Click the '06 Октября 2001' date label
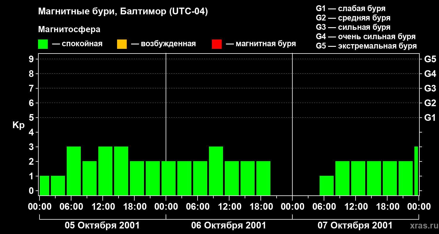Image resolution: width=439 pixels, height=234 pixels. coord(229,226)
